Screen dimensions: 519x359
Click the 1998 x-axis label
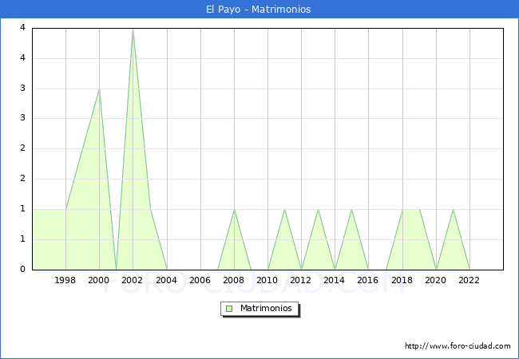[x=65, y=280]
